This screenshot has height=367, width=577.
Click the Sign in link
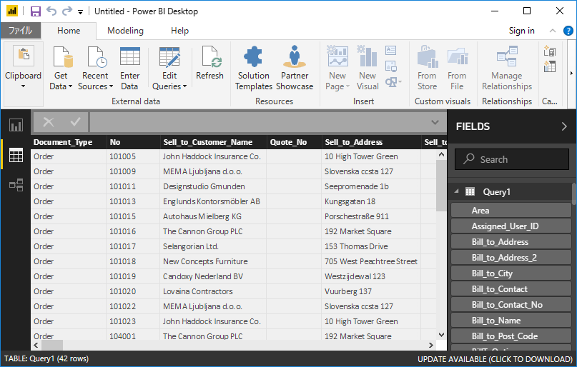pos(521,31)
